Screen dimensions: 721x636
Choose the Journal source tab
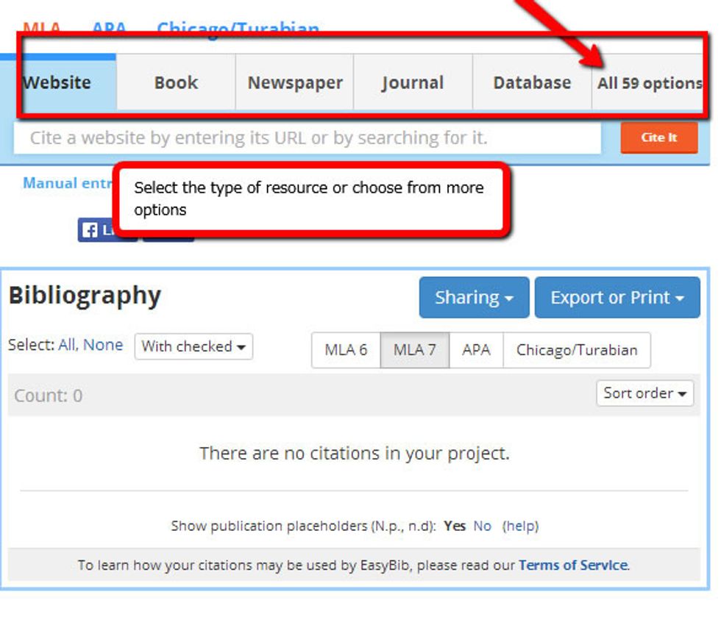point(413,83)
